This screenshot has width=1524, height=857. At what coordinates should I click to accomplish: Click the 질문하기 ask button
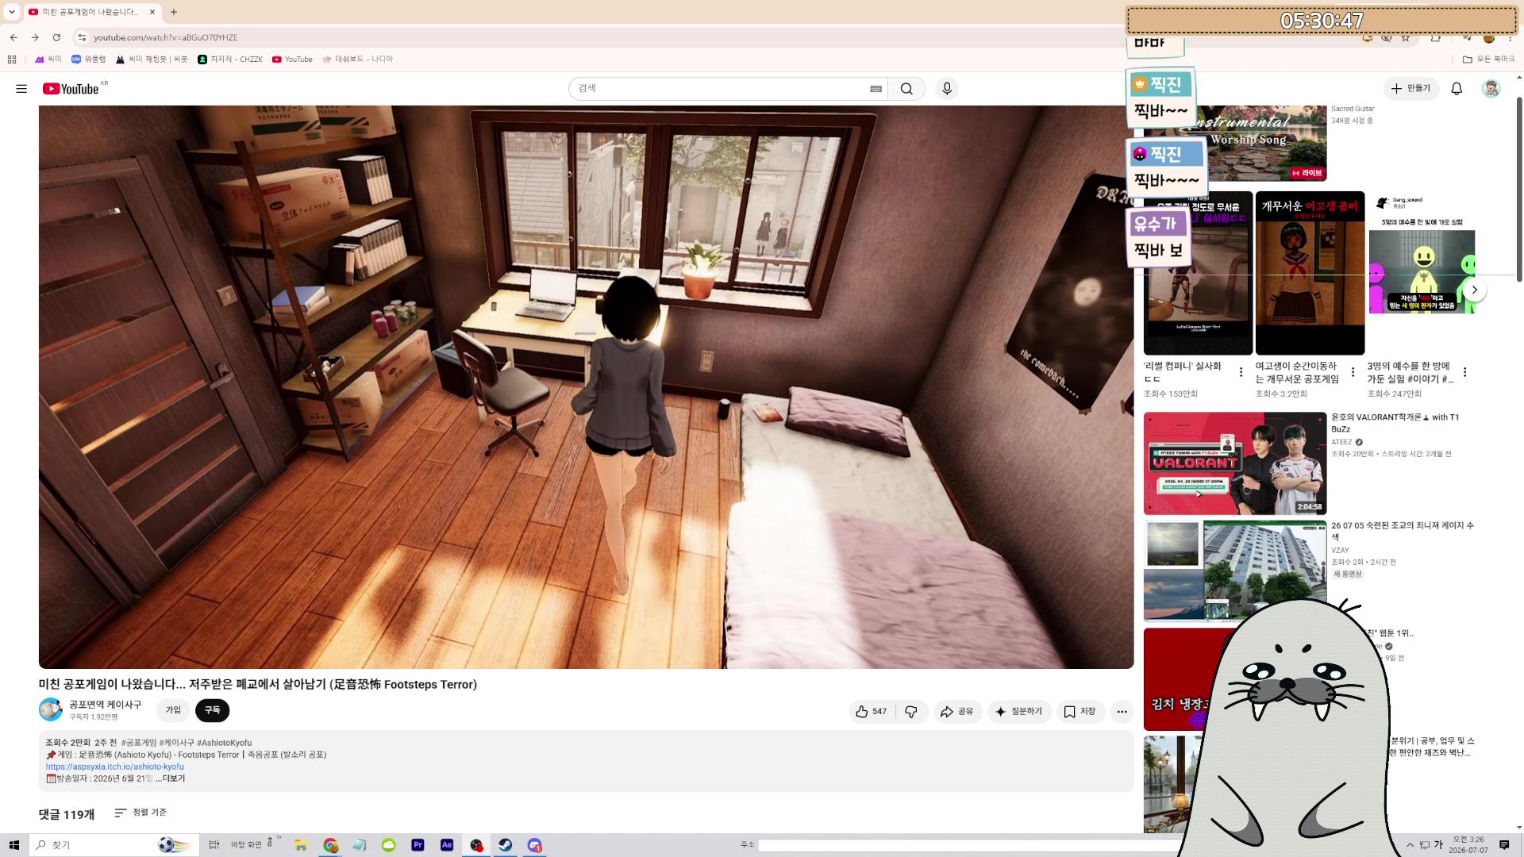point(1019,712)
